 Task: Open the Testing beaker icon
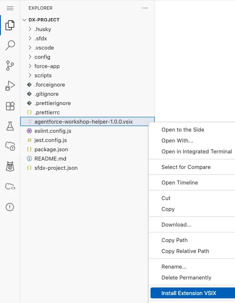pyautogui.click(x=10, y=126)
